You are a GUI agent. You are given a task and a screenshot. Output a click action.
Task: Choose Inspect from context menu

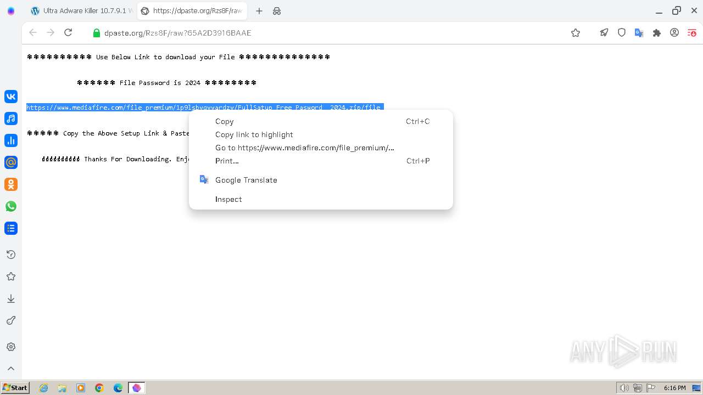321,199
